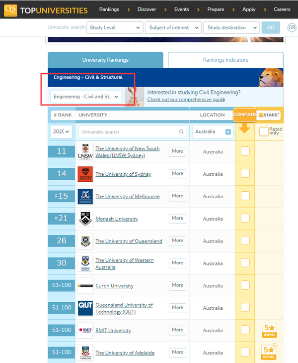This screenshot has height=363, width=298.
Task: Switch to the University Rankings tab
Action: click(x=105, y=60)
